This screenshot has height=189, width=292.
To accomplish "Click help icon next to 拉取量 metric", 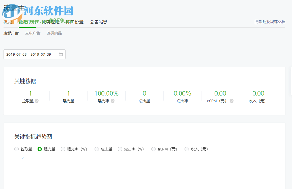I will 36,101.
